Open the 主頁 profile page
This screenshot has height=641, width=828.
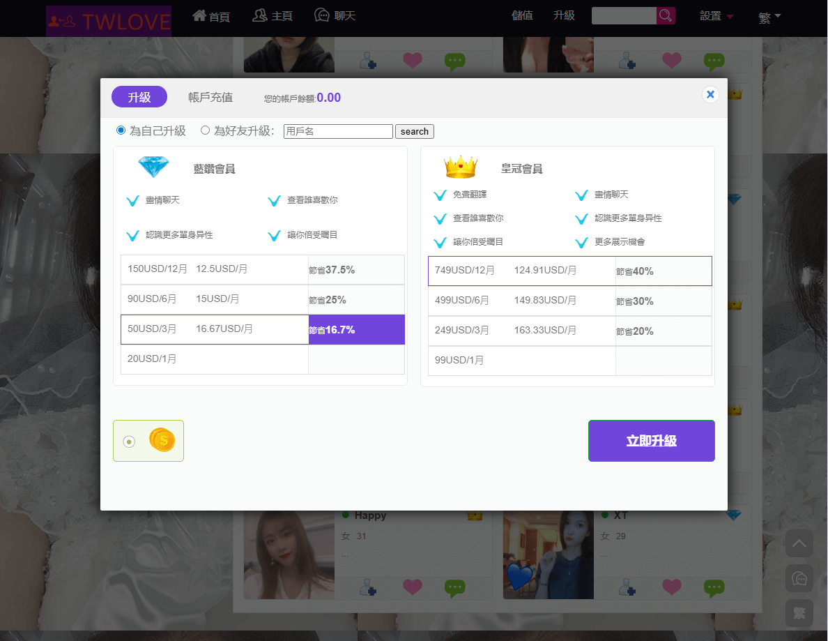point(273,16)
